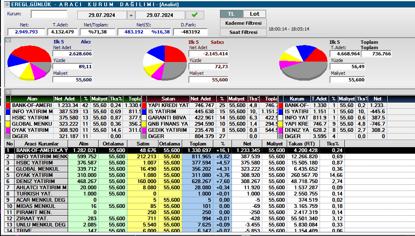Switch display to Lot
The height and width of the screenshot is (236, 415).
tap(254, 14)
